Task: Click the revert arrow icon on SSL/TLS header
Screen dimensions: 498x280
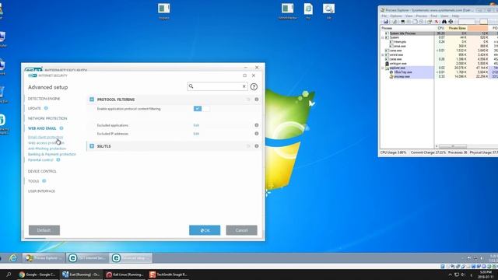Action: [x=248, y=146]
